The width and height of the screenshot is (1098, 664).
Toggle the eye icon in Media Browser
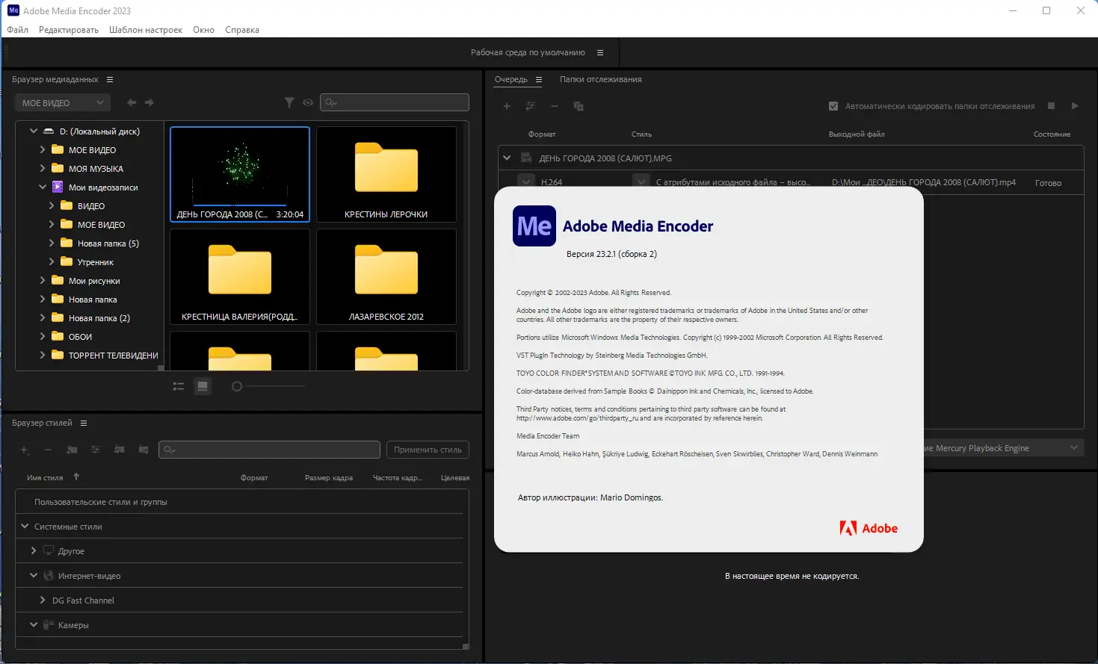click(x=308, y=102)
